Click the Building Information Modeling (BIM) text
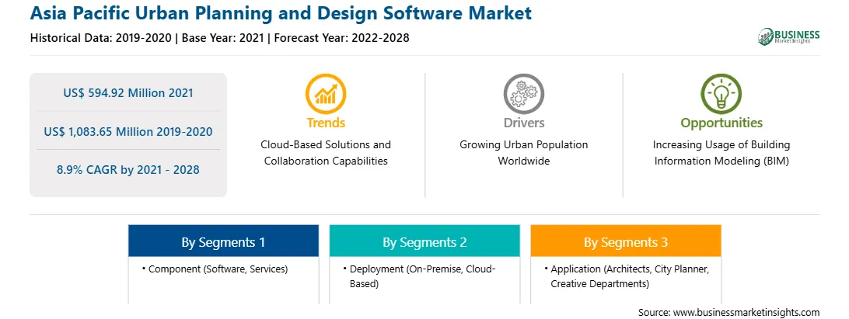 point(721,153)
